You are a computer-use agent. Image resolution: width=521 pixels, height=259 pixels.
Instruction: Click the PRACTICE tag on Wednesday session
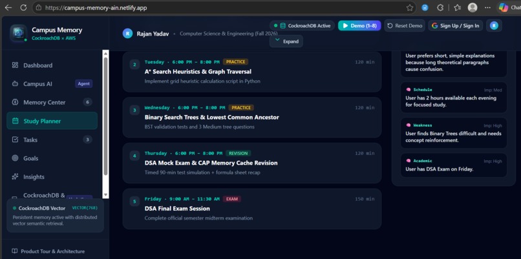241,108
